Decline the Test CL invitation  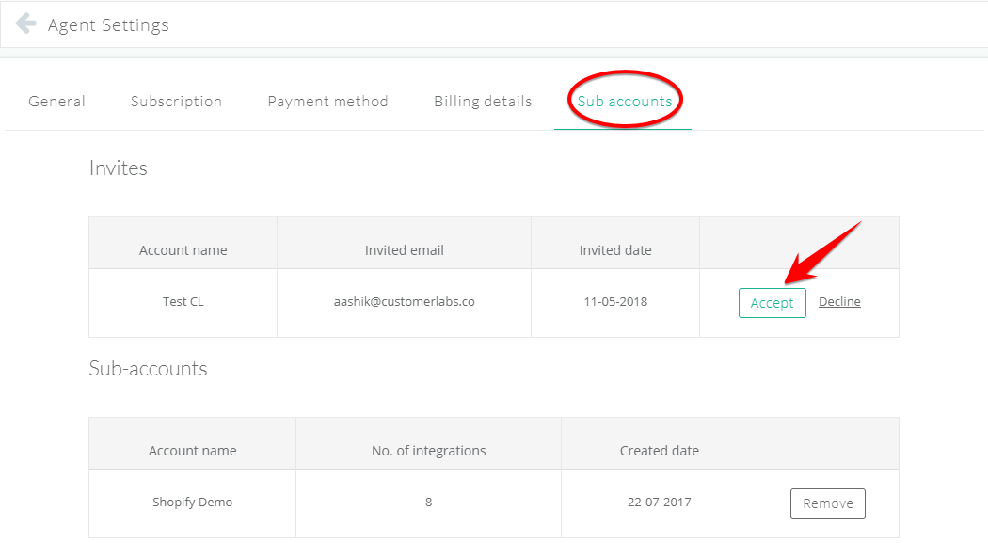[x=839, y=302]
